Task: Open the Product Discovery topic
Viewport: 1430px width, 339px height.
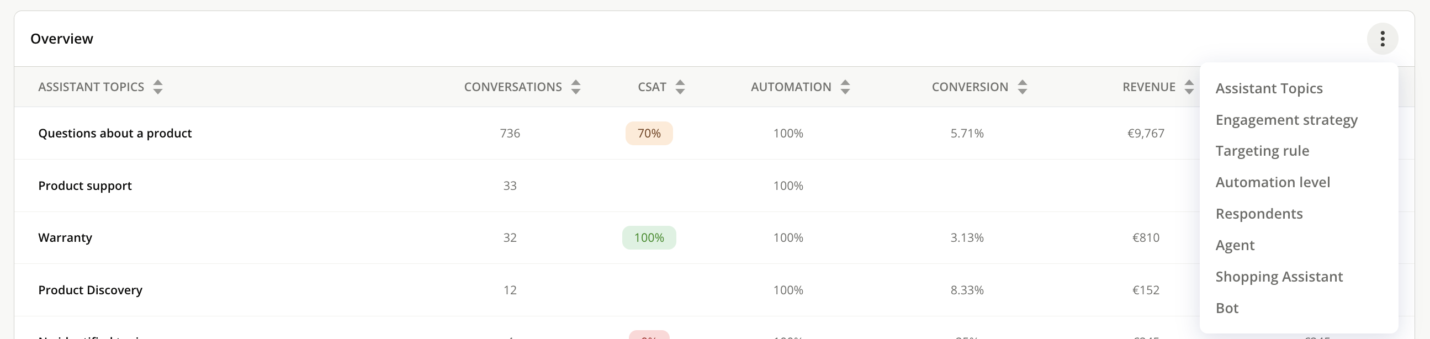Action: tap(90, 290)
